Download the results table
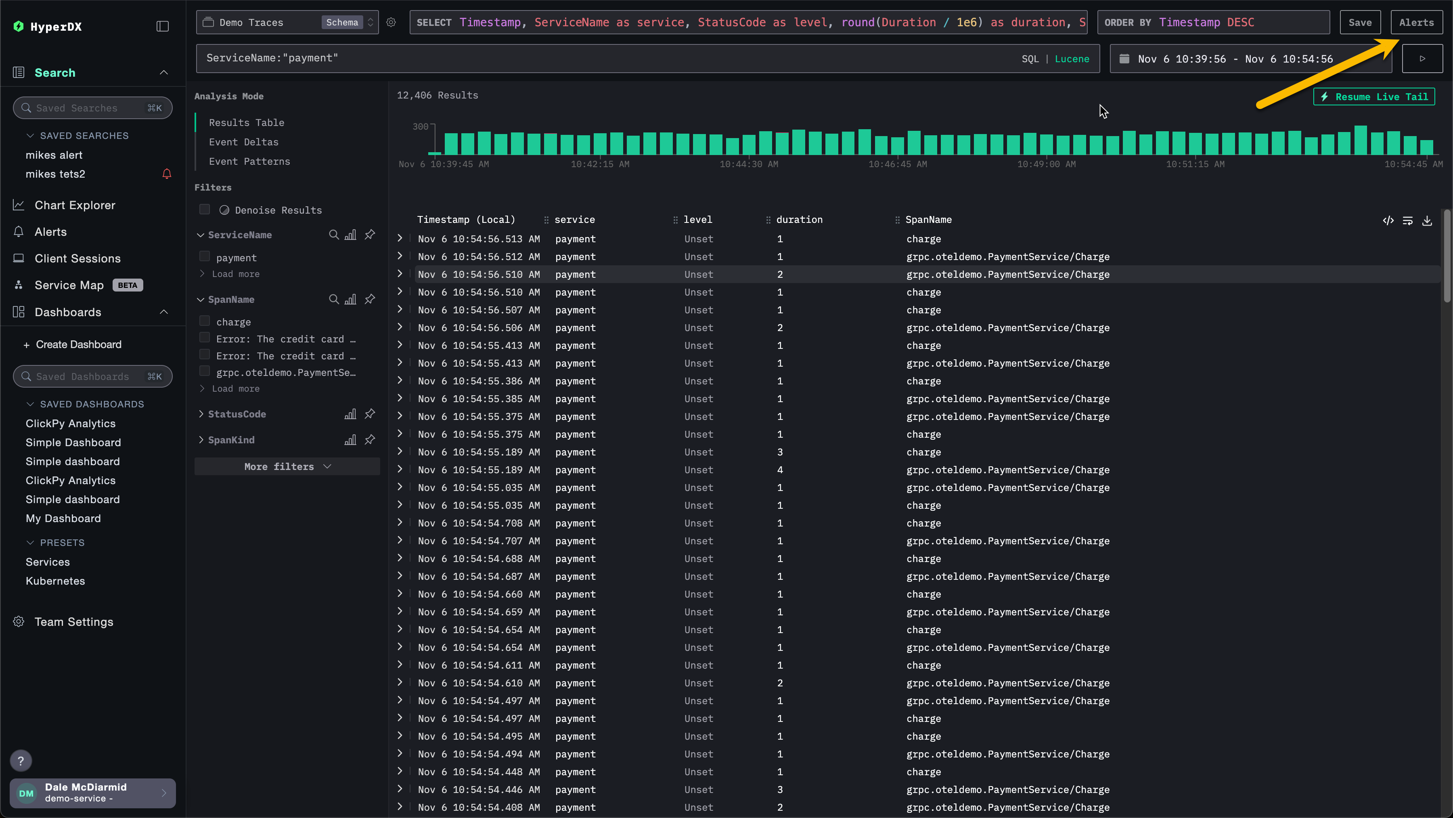This screenshot has width=1453, height=818. (1428, 220)
